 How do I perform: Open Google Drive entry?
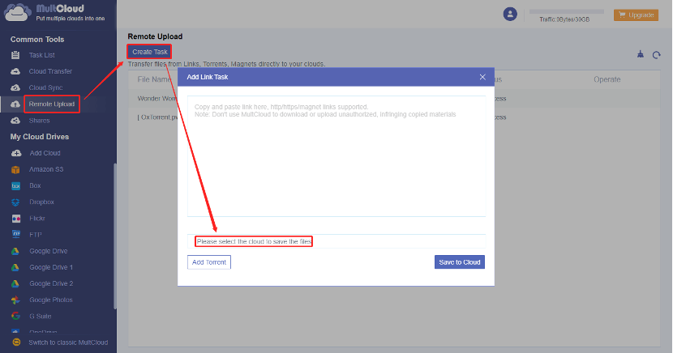tap(48, 251)
